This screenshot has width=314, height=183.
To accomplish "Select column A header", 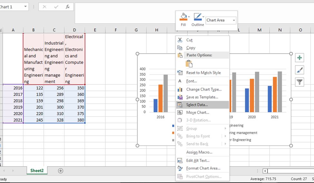I will [x=13, y=30].
